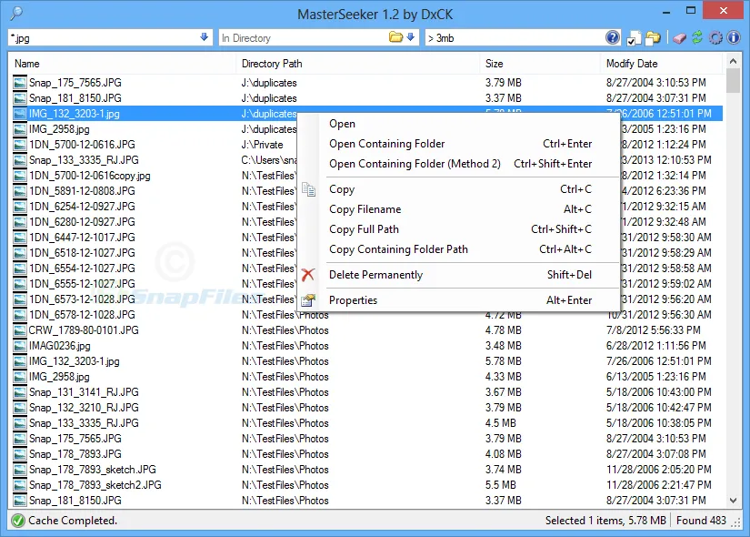This screenshot has width=750, height=537.
Task: Click the red X delete icon in menu
Action: point(308,275)
